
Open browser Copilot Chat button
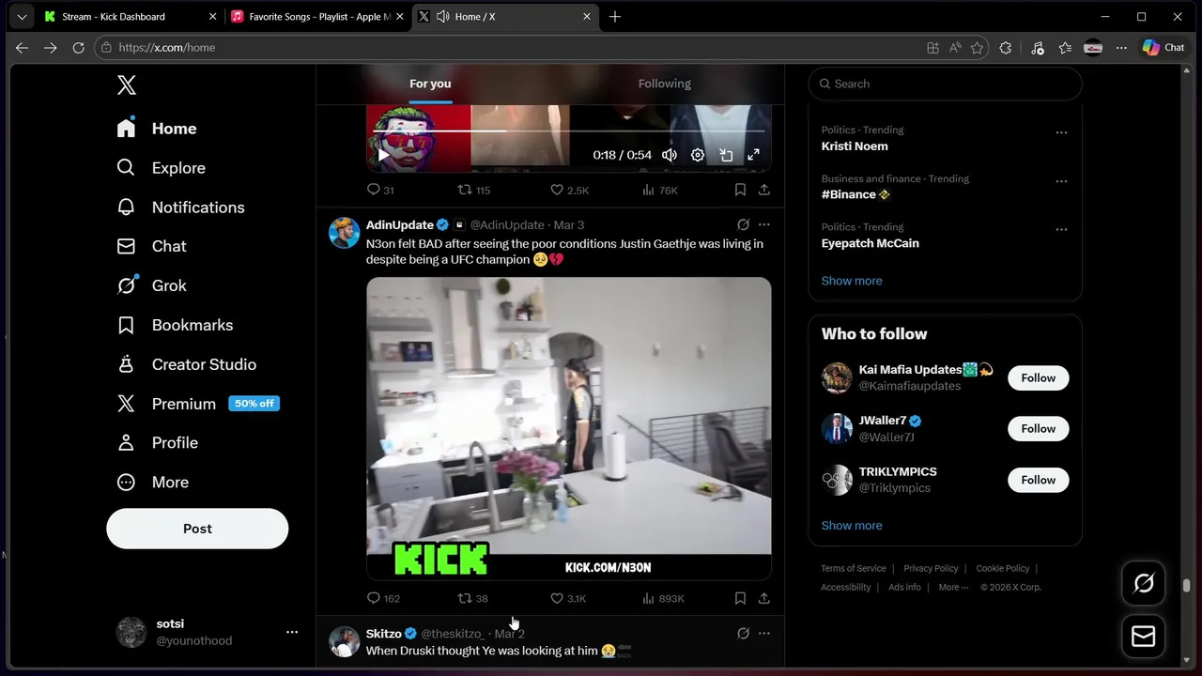pyautogui.click(x=1163, y=48)
